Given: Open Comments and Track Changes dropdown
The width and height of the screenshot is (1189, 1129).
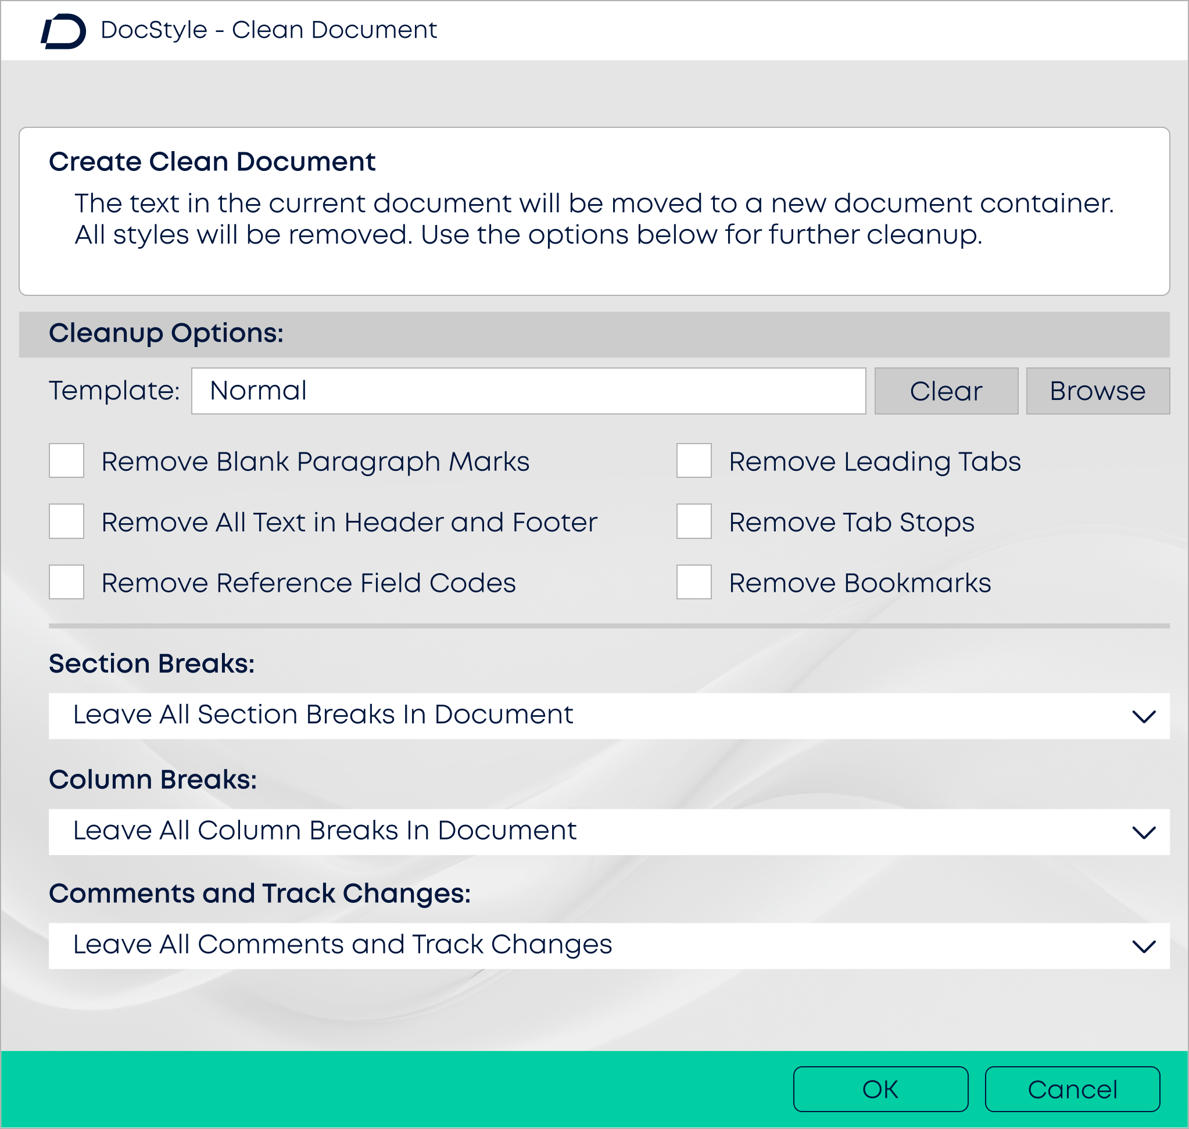Looking at the screenshot, I should click(608, 945).
